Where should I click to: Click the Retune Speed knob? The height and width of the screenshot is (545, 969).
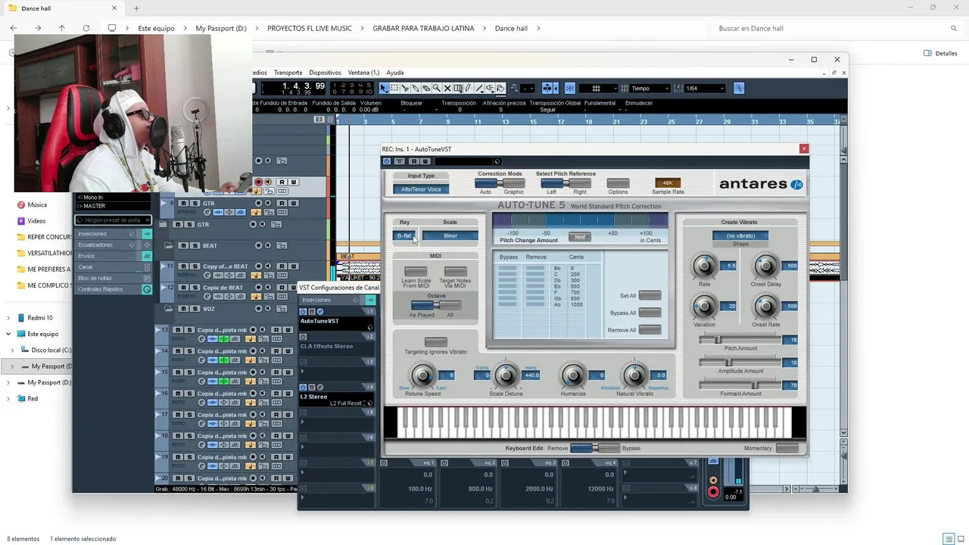(x=422, y=375)
